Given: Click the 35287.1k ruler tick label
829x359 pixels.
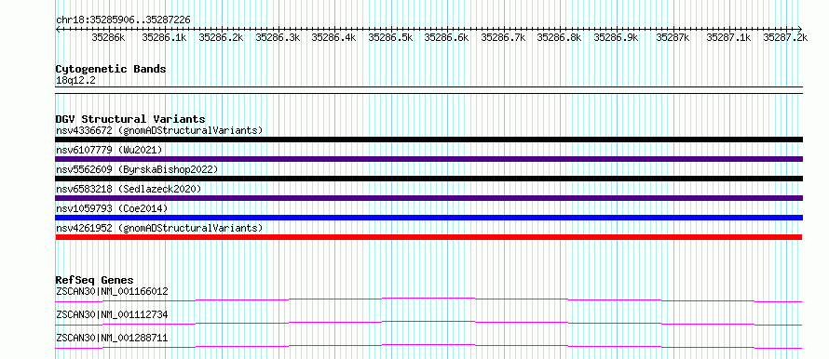Looking at the screenshot, I should (728, 37).
